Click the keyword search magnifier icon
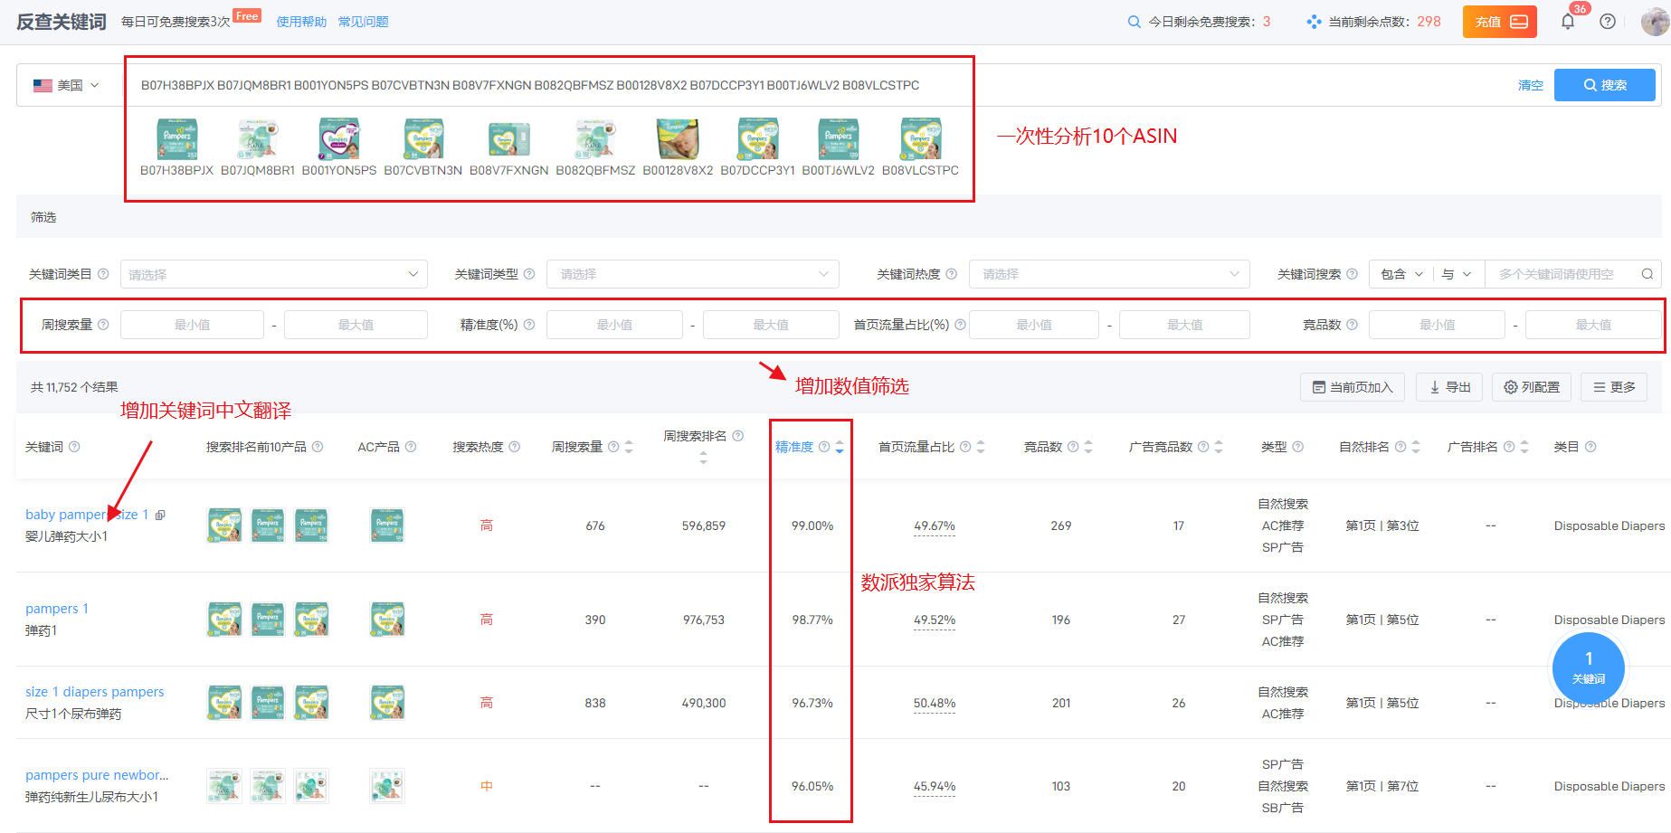1671x833 pixels. (x=1647, y=274)
